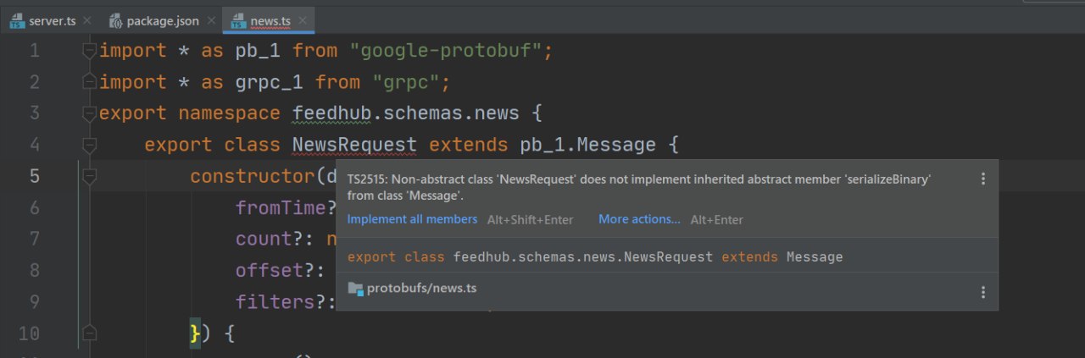Switch to the server.ts tab
This screenshot has width=1085, height=358.
[x=51, y=20]
